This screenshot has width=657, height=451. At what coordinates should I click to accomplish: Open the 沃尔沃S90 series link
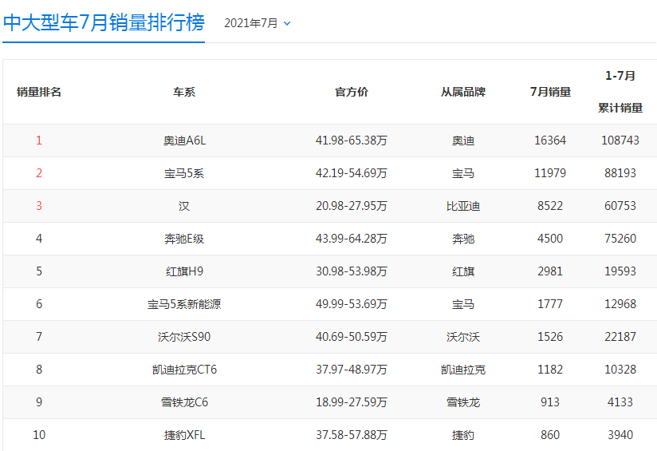point(184,337)
